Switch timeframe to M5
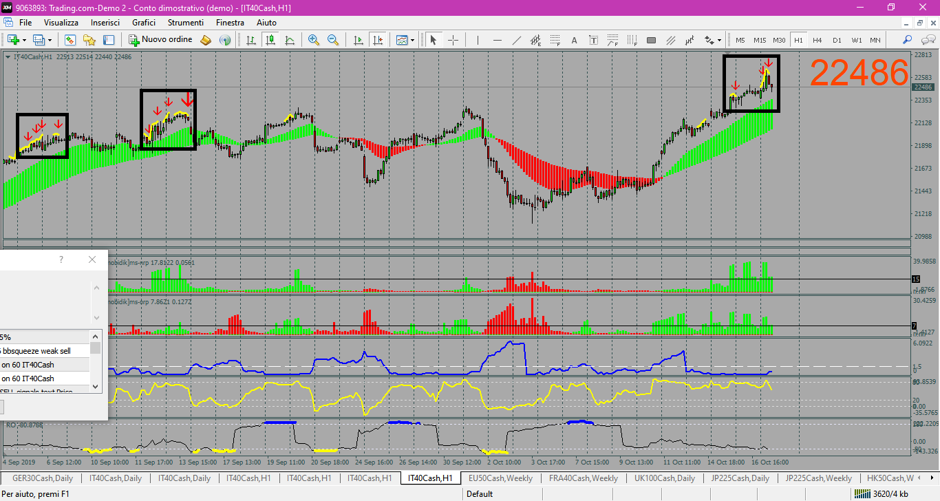Screen dimensions: 940x501 click(x=740, y=40)
